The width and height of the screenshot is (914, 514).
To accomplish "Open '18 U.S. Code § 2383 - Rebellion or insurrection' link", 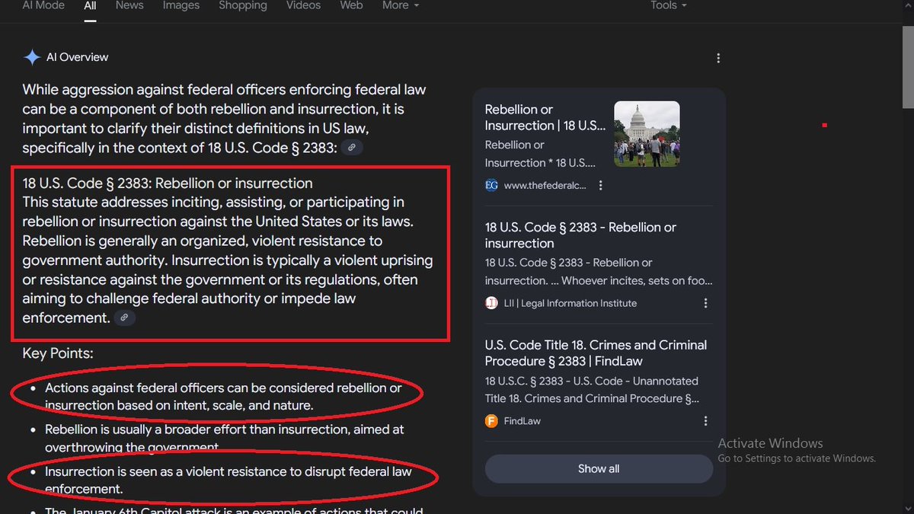I will pos(580,235).
